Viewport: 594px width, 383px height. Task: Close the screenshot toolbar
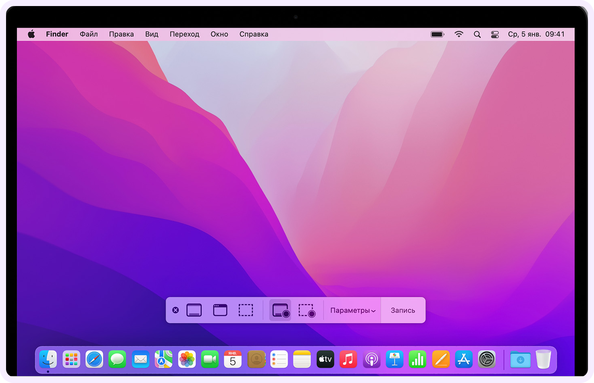click(x=175, y=310)
